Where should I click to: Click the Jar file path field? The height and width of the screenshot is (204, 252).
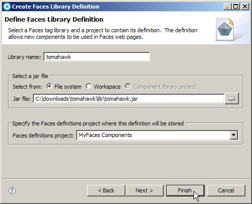click(129, 99)
